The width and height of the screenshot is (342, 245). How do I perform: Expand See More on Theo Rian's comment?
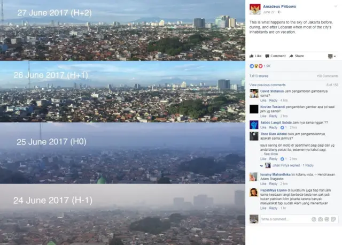[271, 154]
